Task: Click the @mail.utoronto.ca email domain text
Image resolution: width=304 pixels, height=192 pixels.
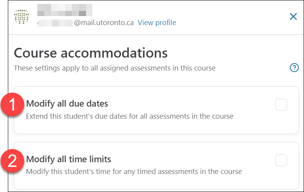Action: click(104, 23)
